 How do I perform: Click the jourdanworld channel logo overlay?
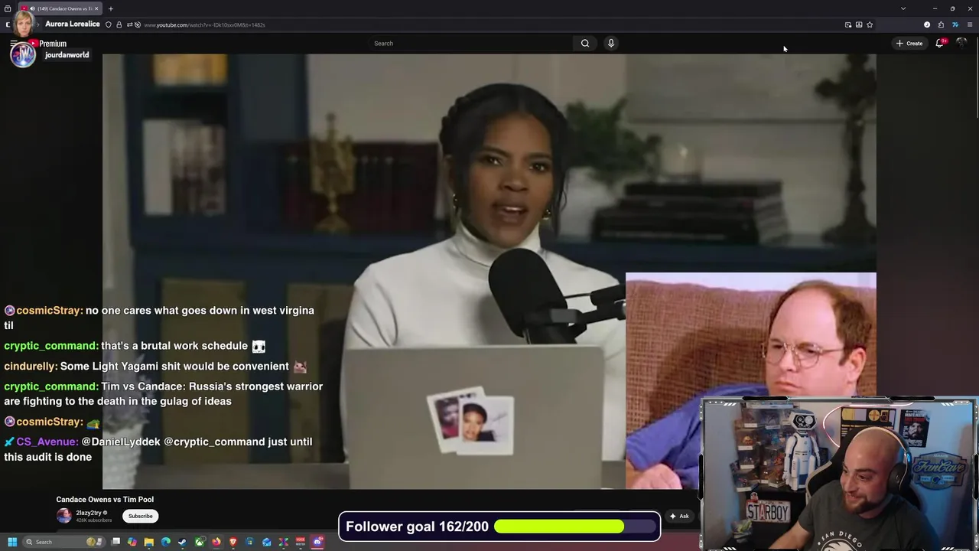point(23,54)
